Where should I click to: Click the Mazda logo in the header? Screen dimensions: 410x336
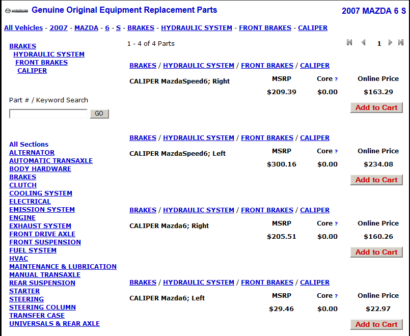click(17, 11)
